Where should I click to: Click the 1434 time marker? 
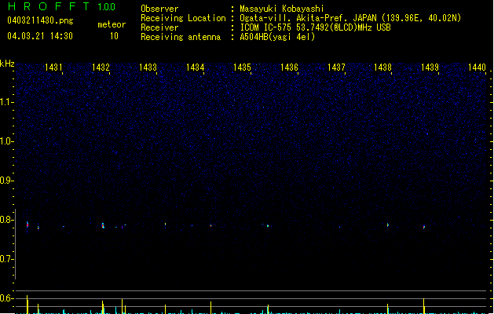tap(195, 68)
